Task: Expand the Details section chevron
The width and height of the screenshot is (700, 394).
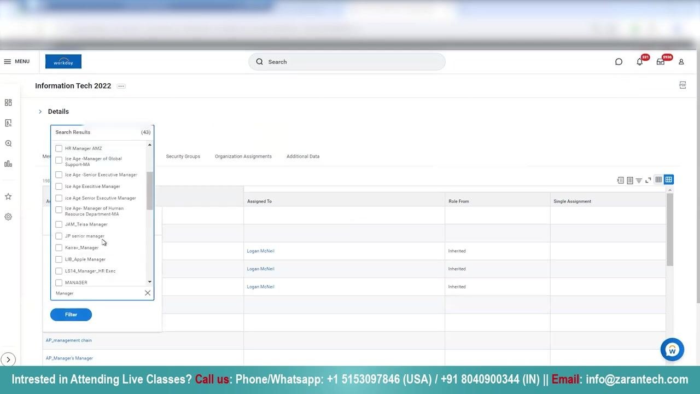Action: coord(40,112)
